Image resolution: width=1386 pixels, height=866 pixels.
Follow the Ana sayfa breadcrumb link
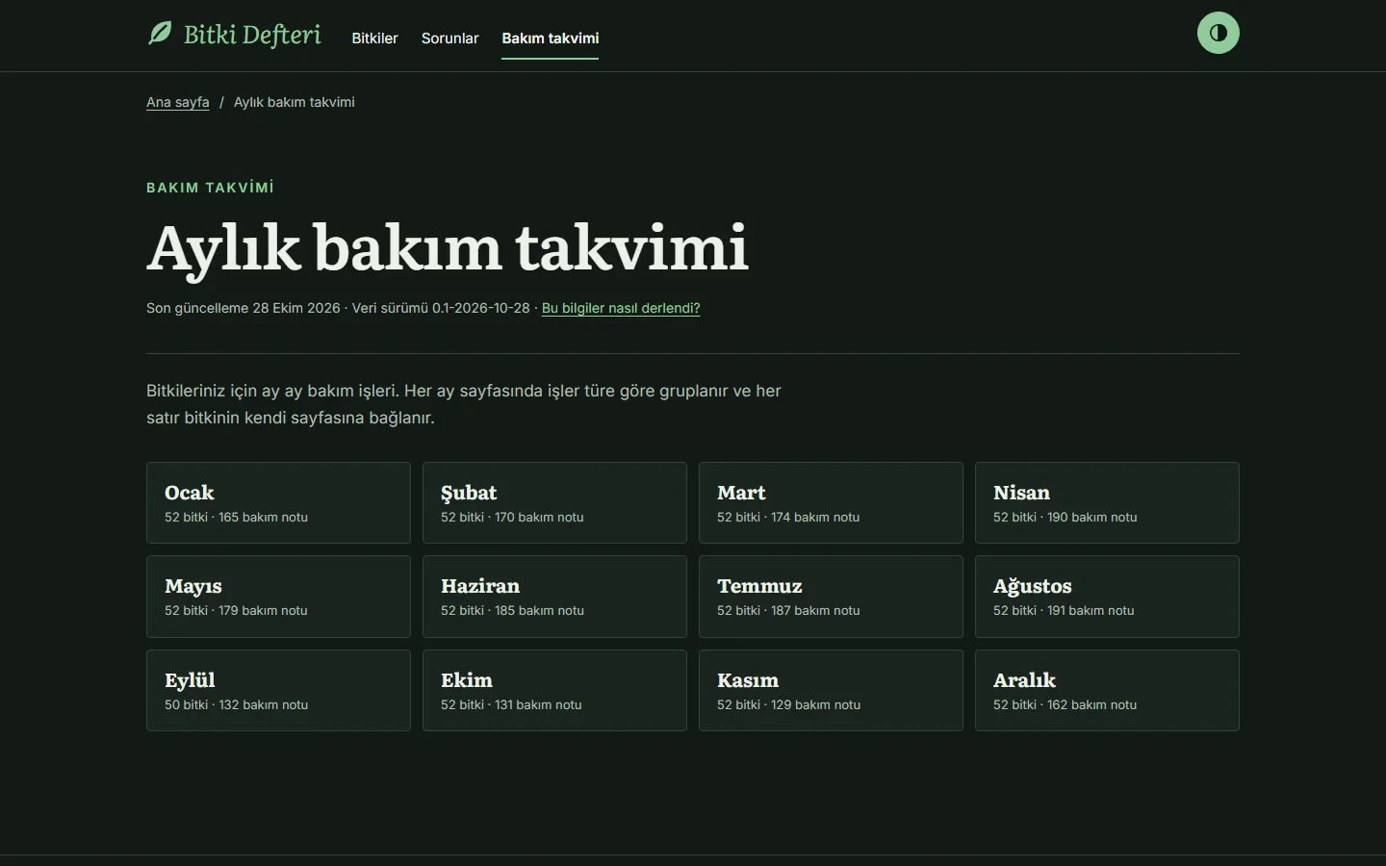pyautogui.click(x=177, y=102)
